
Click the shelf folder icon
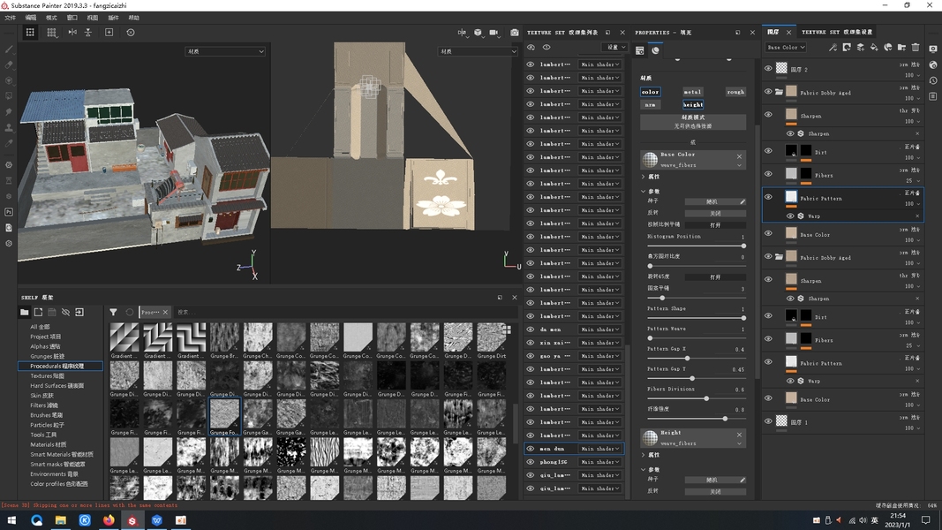(x=24, y=312)
